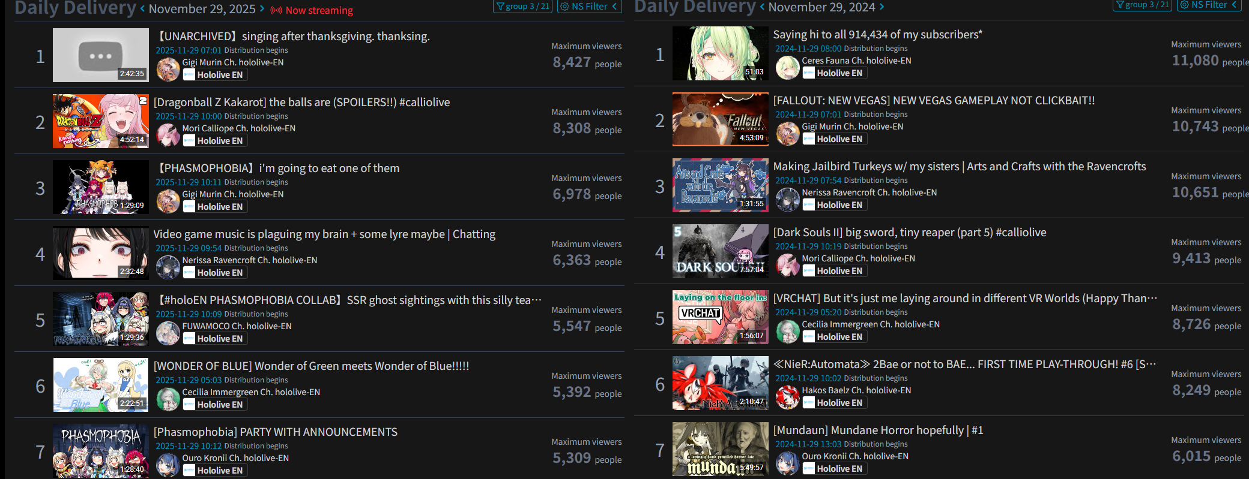1249x479 pixels.
Task: Go to previous day before November 29, 2025
Action: pyautogui.click(x=142, y=9)
